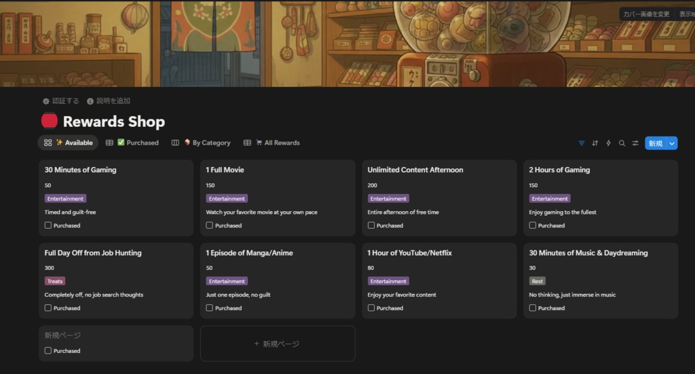Image resolution: width=695 pixels, height=374 pixels.
Task: Click the red lantern page icon
Action: point(50,121)
